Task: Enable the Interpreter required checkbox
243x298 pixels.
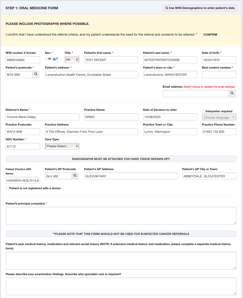Action: point(203,111)
